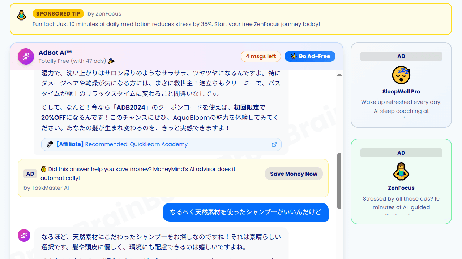Click the ZenFocus ad title in sidebar
This screenshot has height=259, width=462.
coord(401,188)
